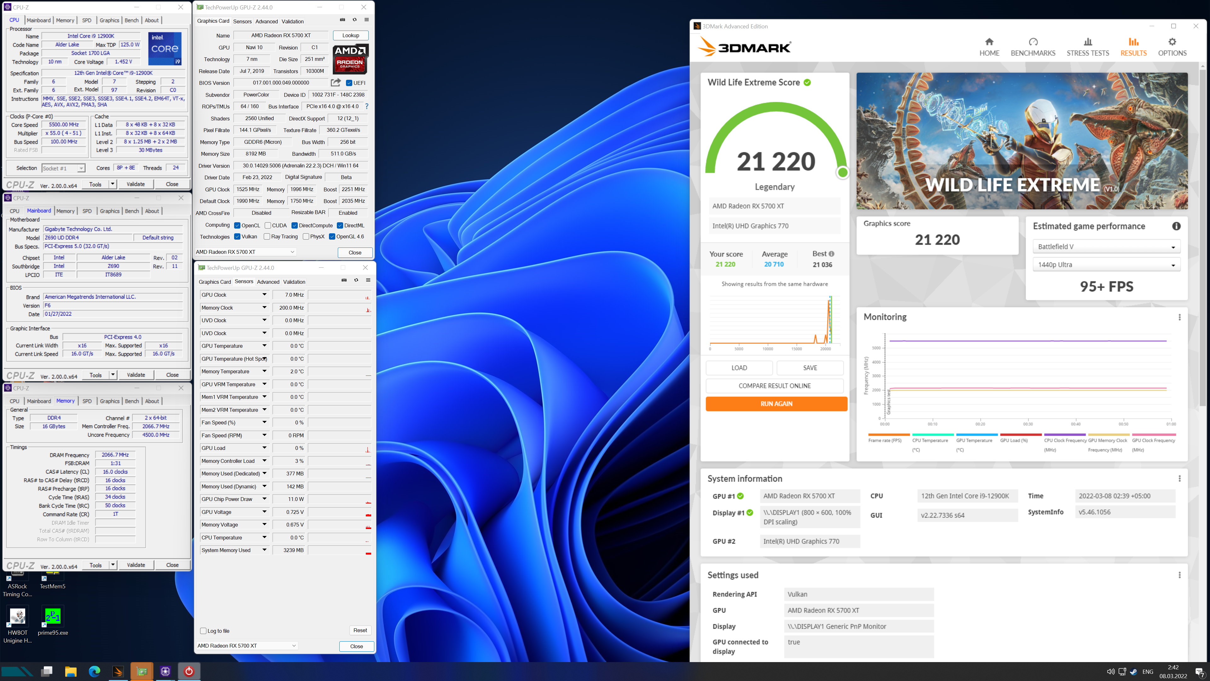Open Microsoft Edge from the taskbar
This screenshot has width=1210, height=681.
pyautogui.click(x=95, y=671)
